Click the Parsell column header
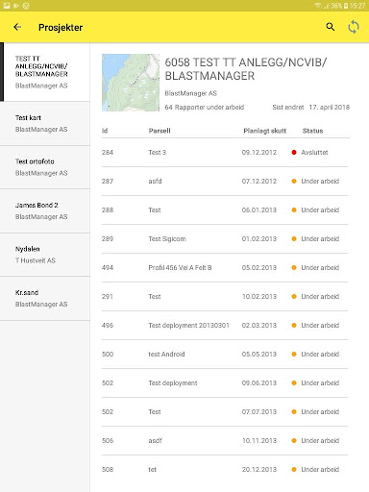 click(160, 131)
